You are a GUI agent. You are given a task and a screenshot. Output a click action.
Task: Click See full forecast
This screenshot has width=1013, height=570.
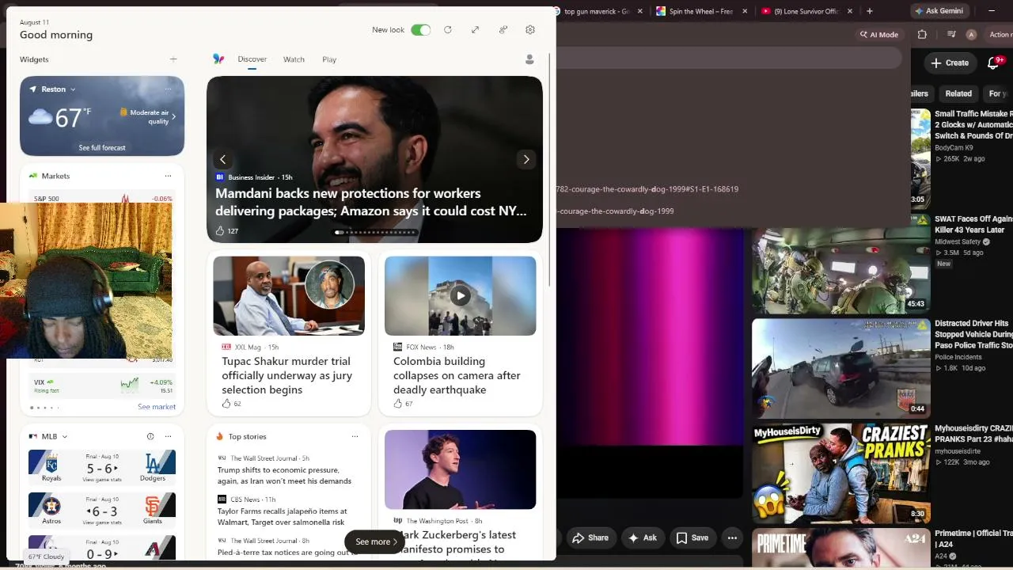click(102, 148)
